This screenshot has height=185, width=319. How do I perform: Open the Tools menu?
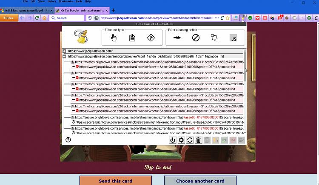pyautogui.click(x=79, y=1)
